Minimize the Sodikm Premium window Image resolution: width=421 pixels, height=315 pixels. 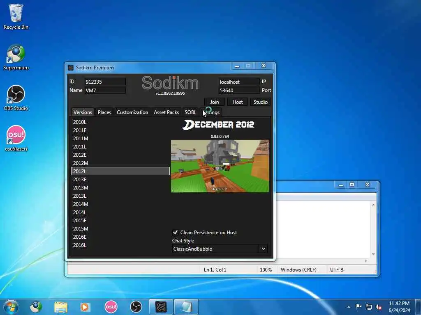pos(237,66)
